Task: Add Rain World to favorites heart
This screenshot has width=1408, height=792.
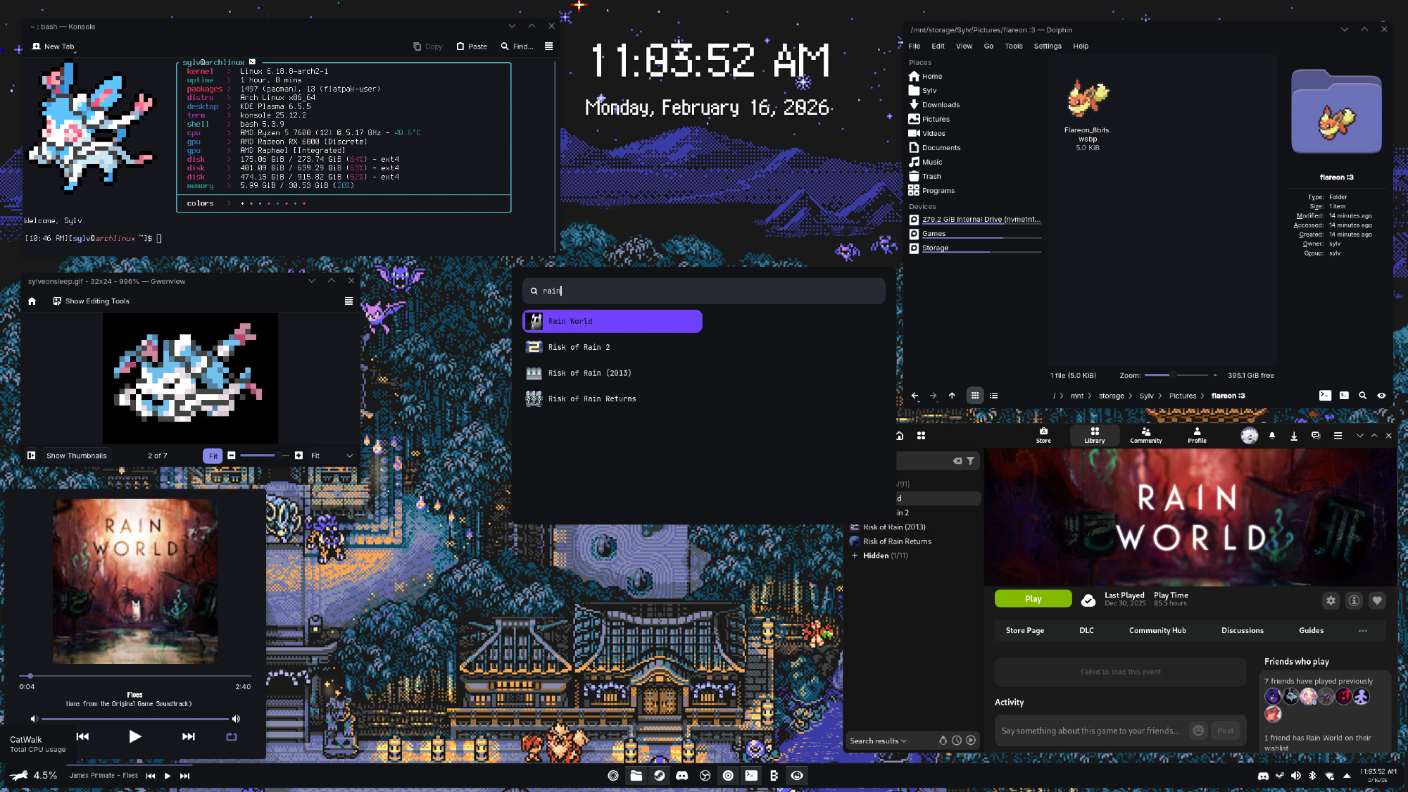Action: coord(1377,601)
